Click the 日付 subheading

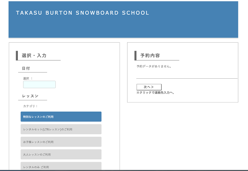tap(26, 68)
